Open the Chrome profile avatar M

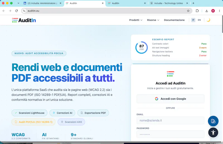213,11
